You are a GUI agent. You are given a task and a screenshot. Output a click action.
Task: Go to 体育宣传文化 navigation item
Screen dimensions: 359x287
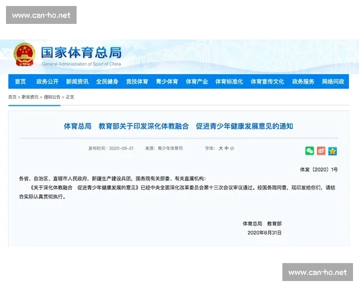tap(267, 81)
